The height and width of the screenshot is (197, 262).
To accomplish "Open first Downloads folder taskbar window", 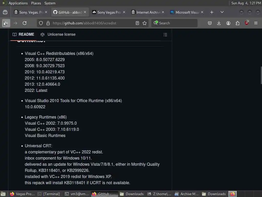I will 132,194.
